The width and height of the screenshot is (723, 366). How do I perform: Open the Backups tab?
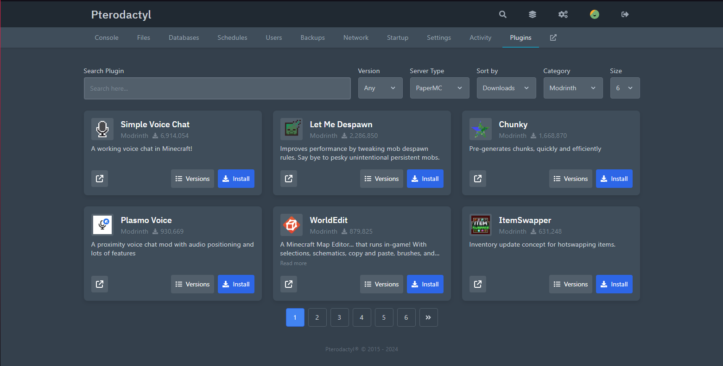(x=312, y=37)
